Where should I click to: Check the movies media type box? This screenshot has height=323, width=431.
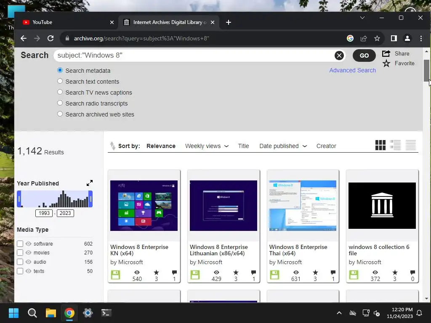pyautogui.click(x=20, y=252)
